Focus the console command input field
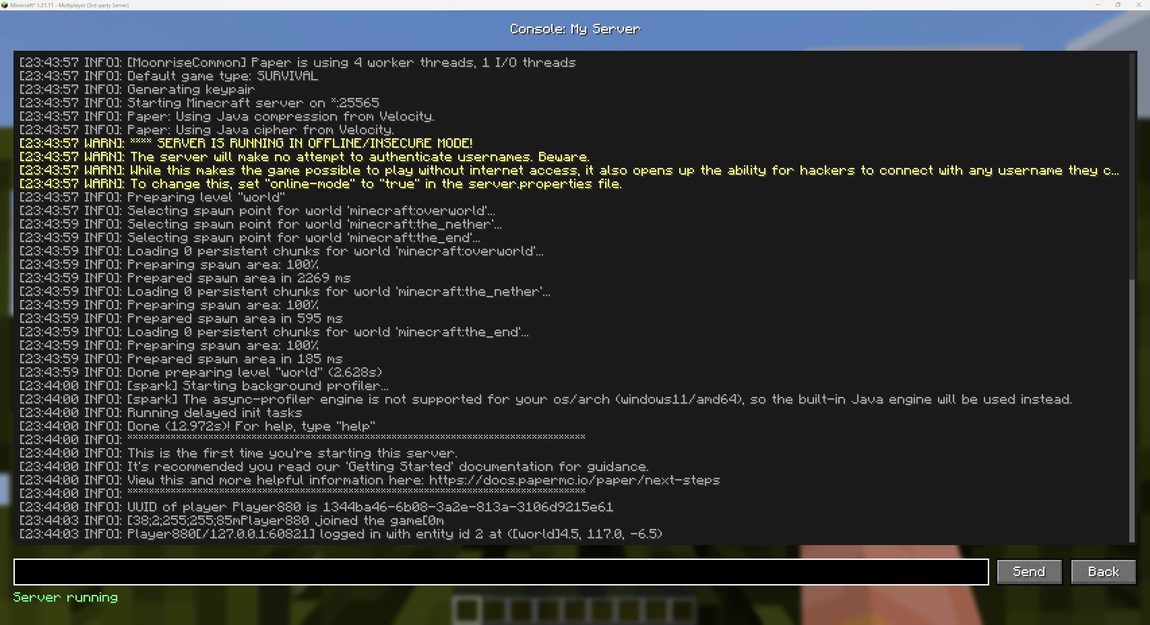Screen dimensions: 1150x625 pos(501,572)
